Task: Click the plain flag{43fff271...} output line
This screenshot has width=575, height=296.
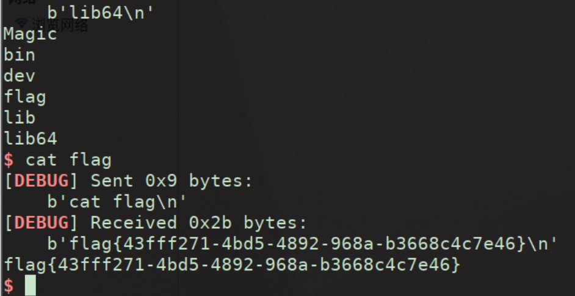Action: [231, 265]
